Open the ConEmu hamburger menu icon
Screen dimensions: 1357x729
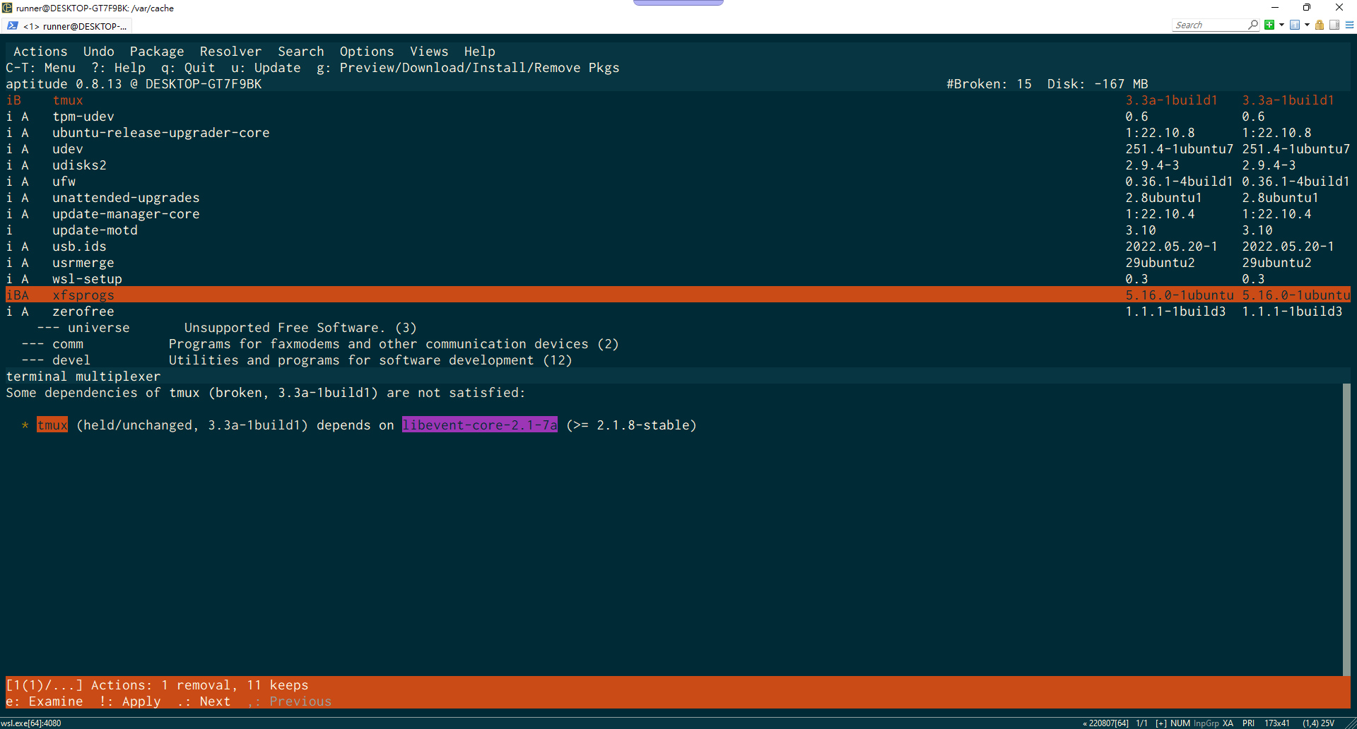point(1351,25)
